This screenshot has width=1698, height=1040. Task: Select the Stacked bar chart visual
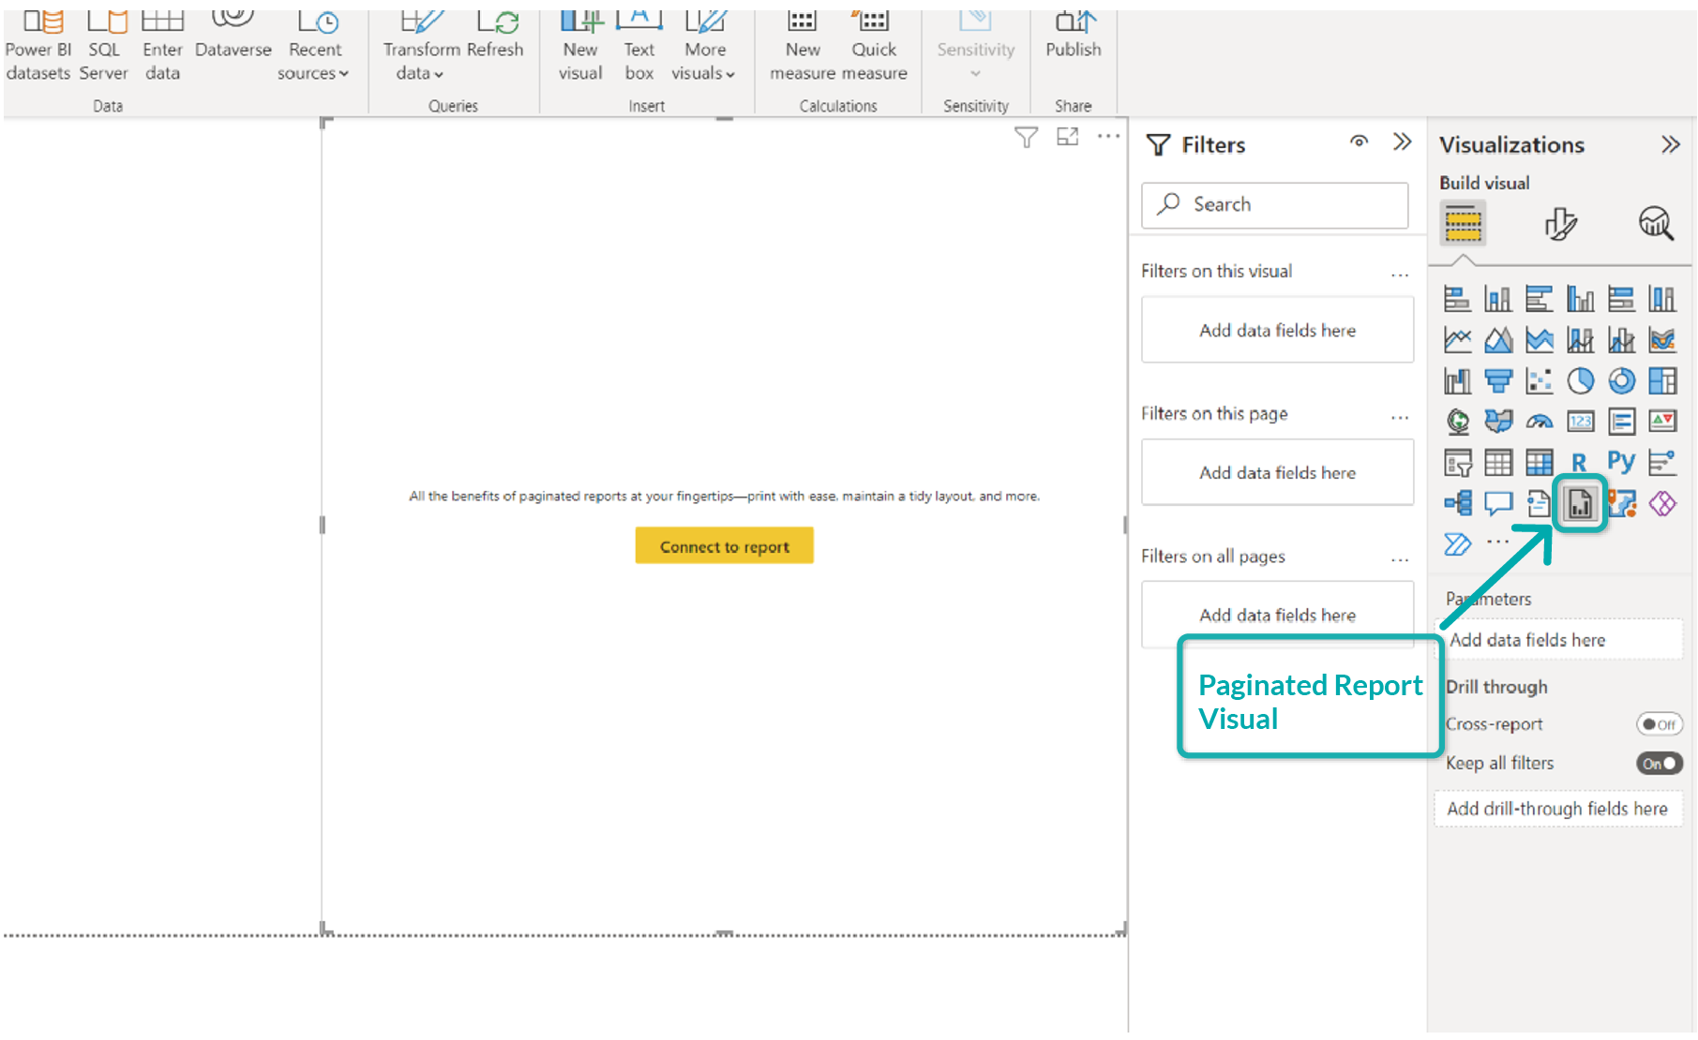point(1457,299)
